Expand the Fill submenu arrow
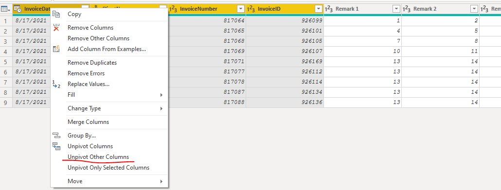Viewport: 501px width, 190px height. [x=161, y=95]
